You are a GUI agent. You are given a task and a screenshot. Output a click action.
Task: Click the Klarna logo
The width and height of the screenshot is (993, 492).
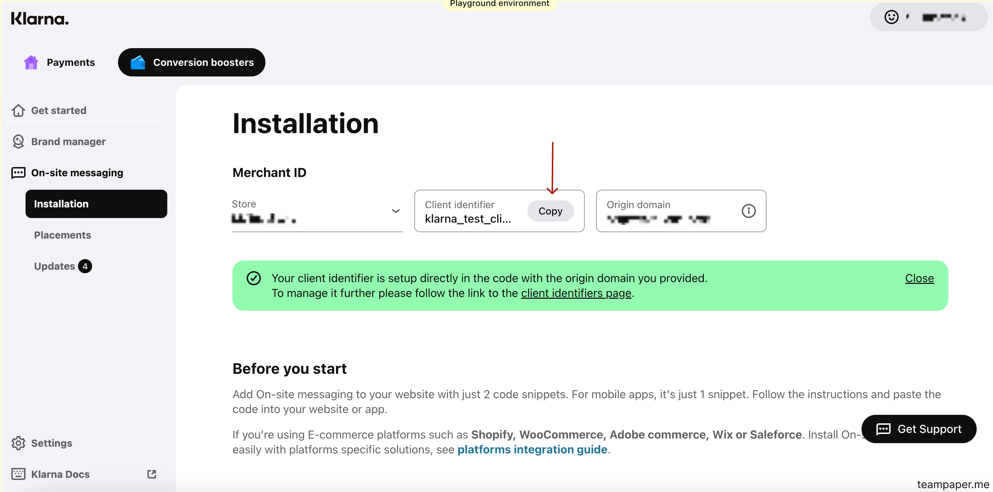pos(40,18)
